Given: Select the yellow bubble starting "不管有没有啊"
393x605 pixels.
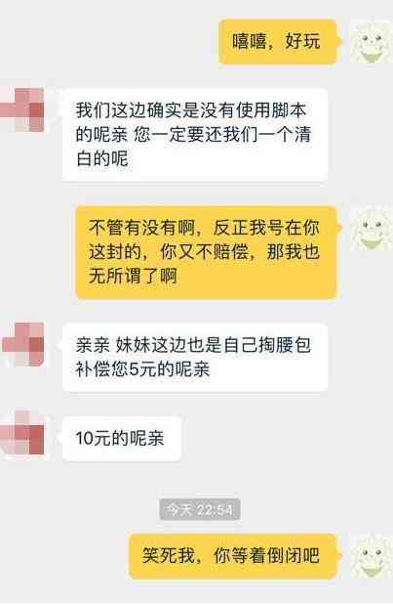Looking at the screenshot, I should tap(207, 252).
